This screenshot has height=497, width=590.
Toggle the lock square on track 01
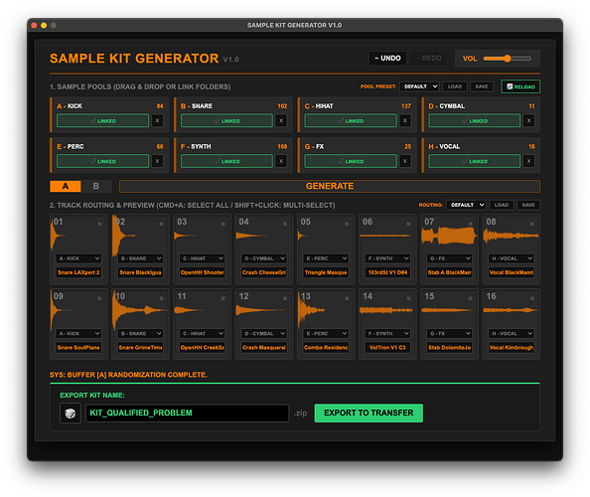(x=99, y=224)
